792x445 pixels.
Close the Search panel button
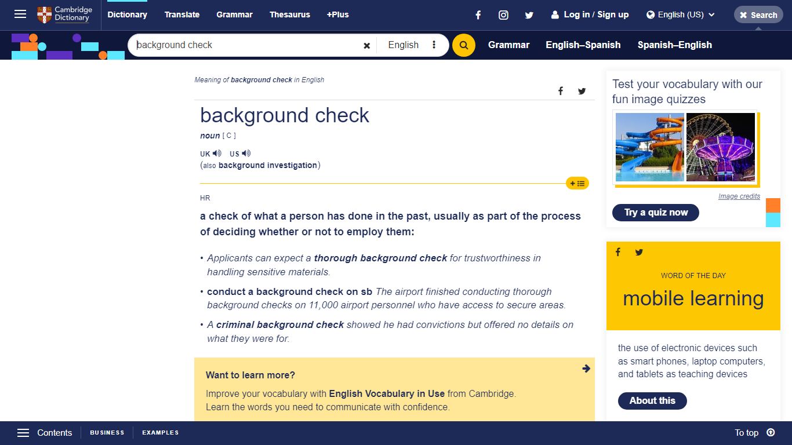pos(758,15)
